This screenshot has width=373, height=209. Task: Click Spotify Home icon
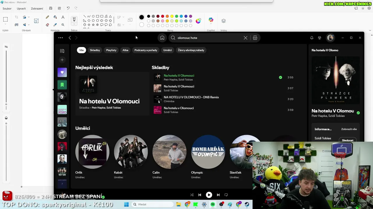coord(162,38)
